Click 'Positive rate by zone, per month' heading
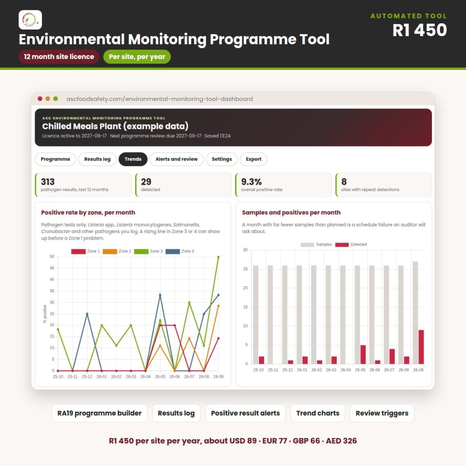 pyautogui.click(x=88, y=212)
